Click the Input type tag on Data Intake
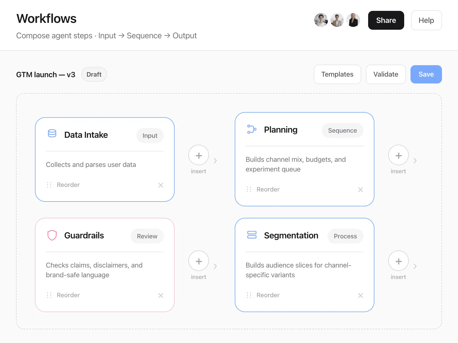 [150, 135]
